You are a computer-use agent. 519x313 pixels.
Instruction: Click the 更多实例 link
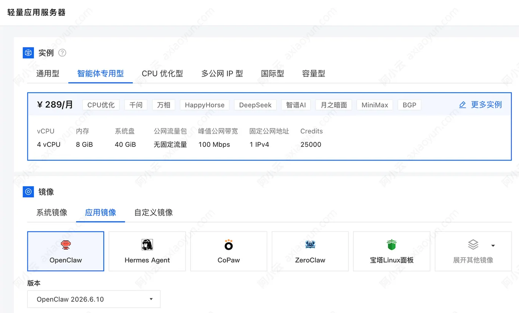point(486,105)
